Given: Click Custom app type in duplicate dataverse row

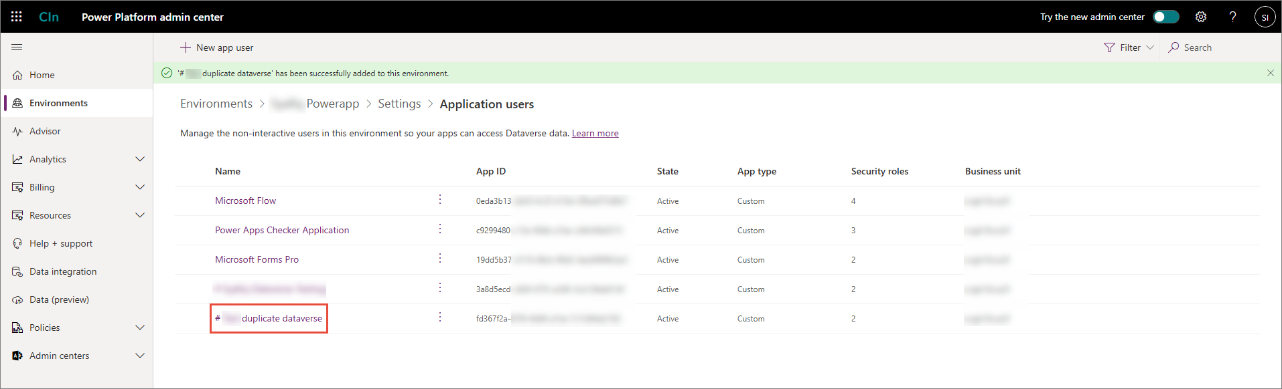Looking at the screenshot, I should point(751,319).
